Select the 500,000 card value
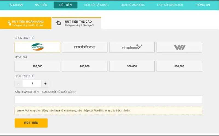219x136 pixels. pyautogui.click(x=179, y=66)
